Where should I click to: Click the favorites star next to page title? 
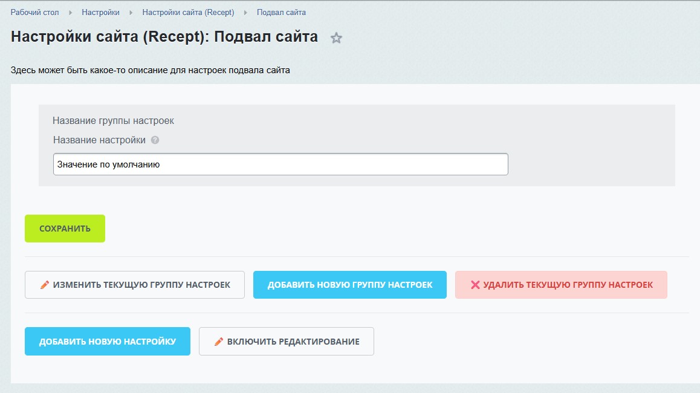click(337, 38)
